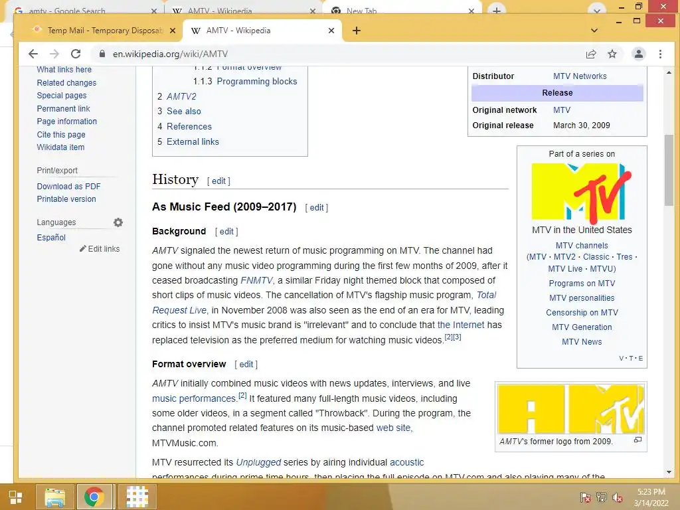Open the Unplugged series link
680x510 pixels.
(258, 462)
